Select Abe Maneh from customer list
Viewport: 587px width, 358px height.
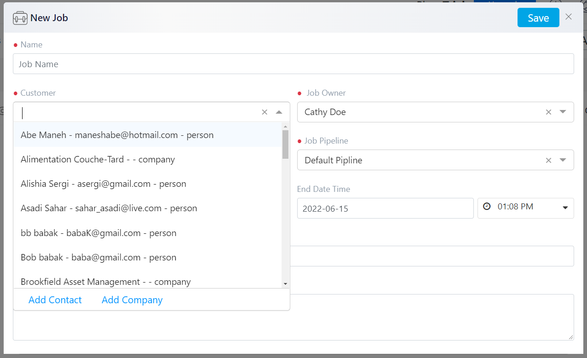147,135
